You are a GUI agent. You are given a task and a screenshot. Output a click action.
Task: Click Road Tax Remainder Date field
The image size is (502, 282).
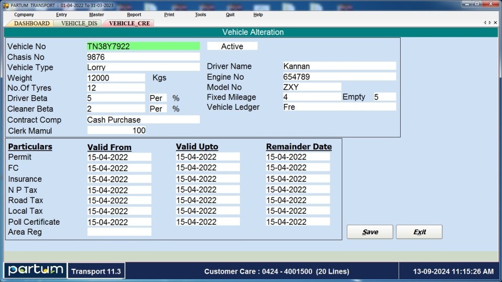(298, 200)
